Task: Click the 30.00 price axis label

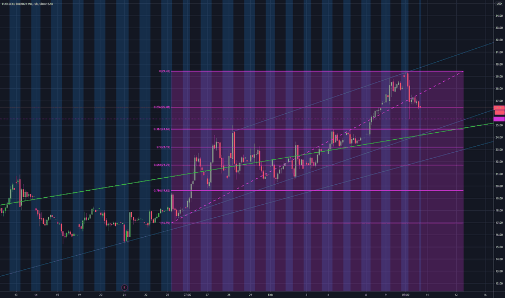Action: click(x=499, y=64)
